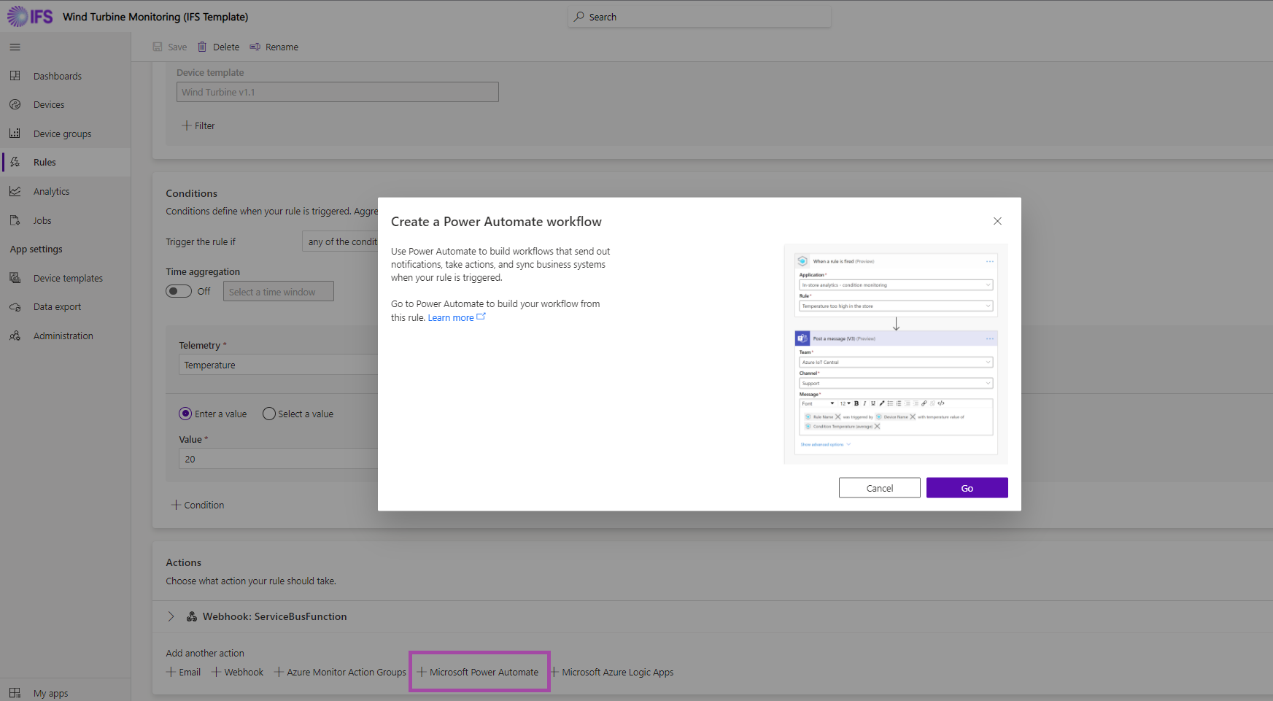Image resolution: width=1273 pixels, height=701 pixels.
Task: Toggle Time aggregation switch on
Action: [x=179, y=291]
